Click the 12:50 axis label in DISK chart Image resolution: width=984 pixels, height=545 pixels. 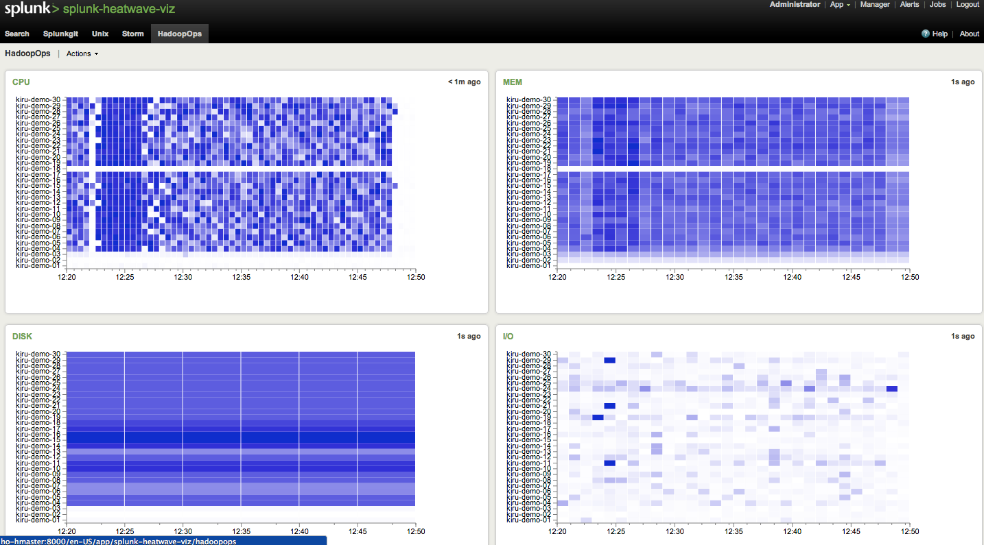[416, 531]
